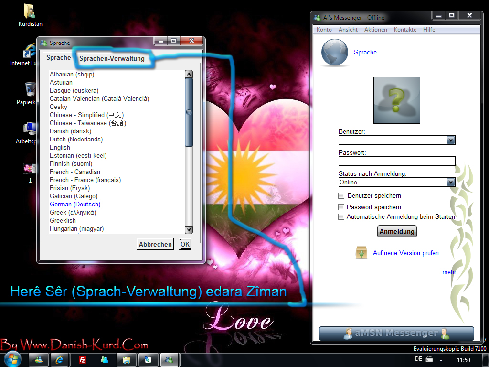Select Greek (ελληνικά) in the list

(73, 212)
